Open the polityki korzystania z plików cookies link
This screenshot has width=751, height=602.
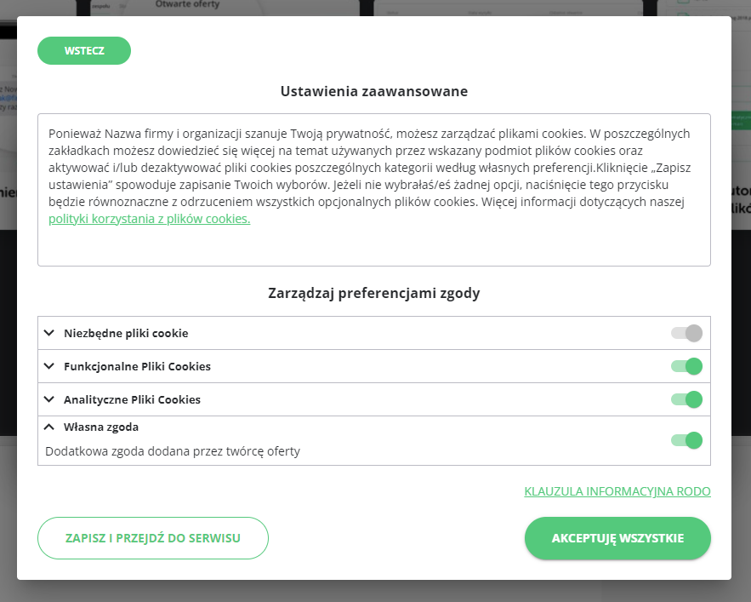149,219
